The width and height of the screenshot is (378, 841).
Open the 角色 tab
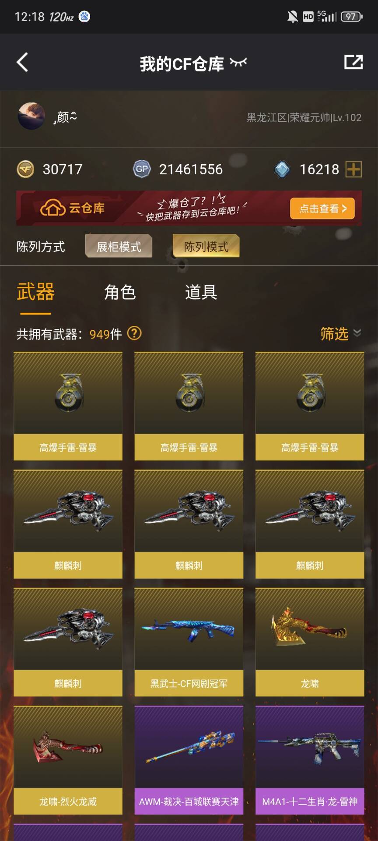120,292
